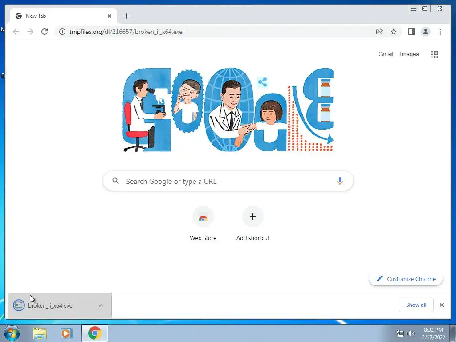The height and width of the screenshot is (342, 456).
Task: Open the Chrome profile avatar
Action: pos(426,32)
